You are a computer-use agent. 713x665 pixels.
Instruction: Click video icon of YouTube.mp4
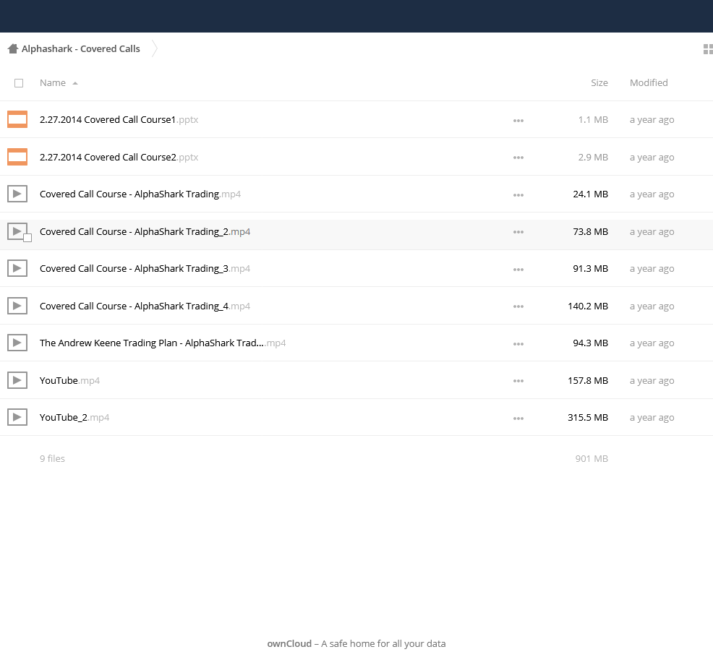pyautogui.click(x=17, y=380)
